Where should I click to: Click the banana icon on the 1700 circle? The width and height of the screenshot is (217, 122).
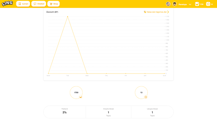pos(80,97)
